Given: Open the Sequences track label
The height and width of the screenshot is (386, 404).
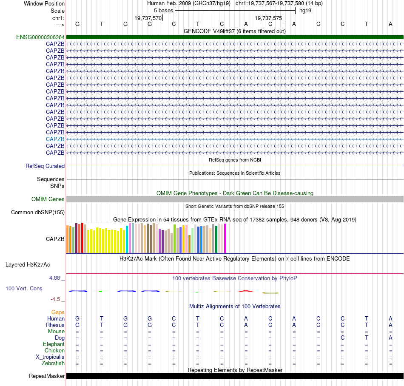Looking at the screenshot, I should [51, 179].
